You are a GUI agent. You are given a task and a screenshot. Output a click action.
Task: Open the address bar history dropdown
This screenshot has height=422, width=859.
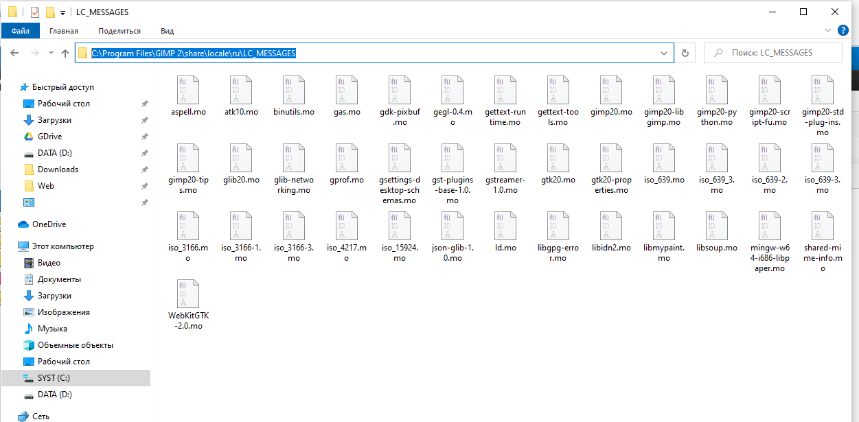pos(664,53)
